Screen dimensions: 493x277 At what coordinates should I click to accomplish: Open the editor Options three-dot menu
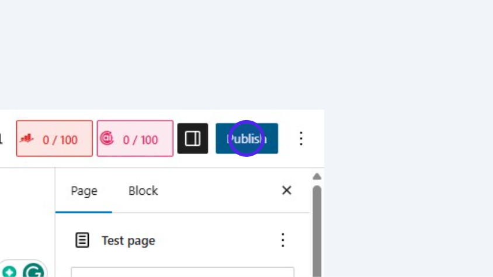point(301,139)
